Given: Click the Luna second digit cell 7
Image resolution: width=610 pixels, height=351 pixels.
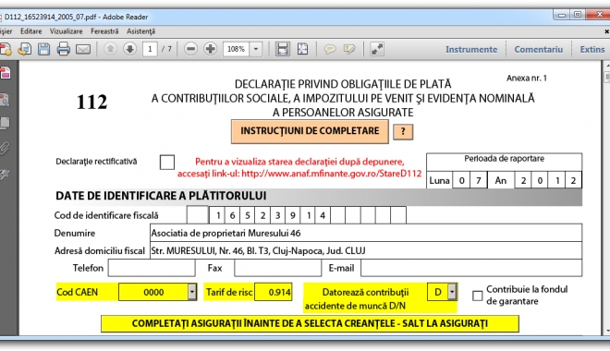Looking at the screenshot, I should 479,180.
